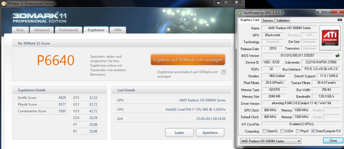Image resolution: width=344 pixels, height=149 pixels.
Task: Open the Graphics Card tab in GPU-Z
Action: click(250, 20)
